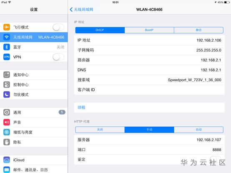Screen dimensions: 231x173
Task: Select the BootP tab
Action: point(149,30)
